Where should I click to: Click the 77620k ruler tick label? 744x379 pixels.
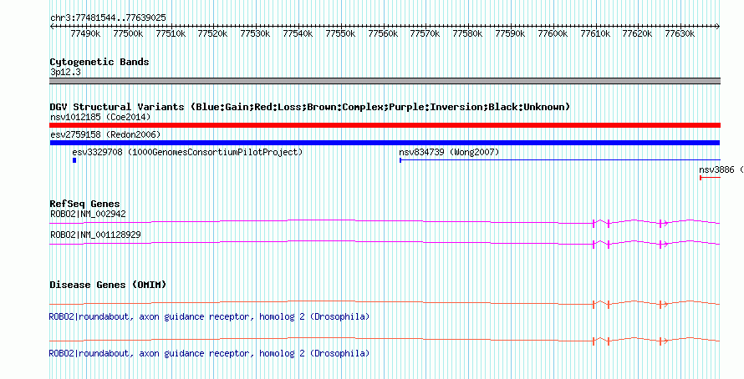tap(637, 34)
